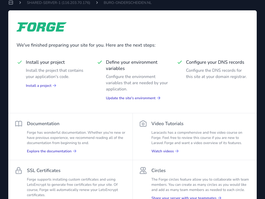The width and height of the screenshot is (265, 199).
Task: Click the chevron before BURO-ONDERSCHEIDEN.NL
Action: pos(97,3)
